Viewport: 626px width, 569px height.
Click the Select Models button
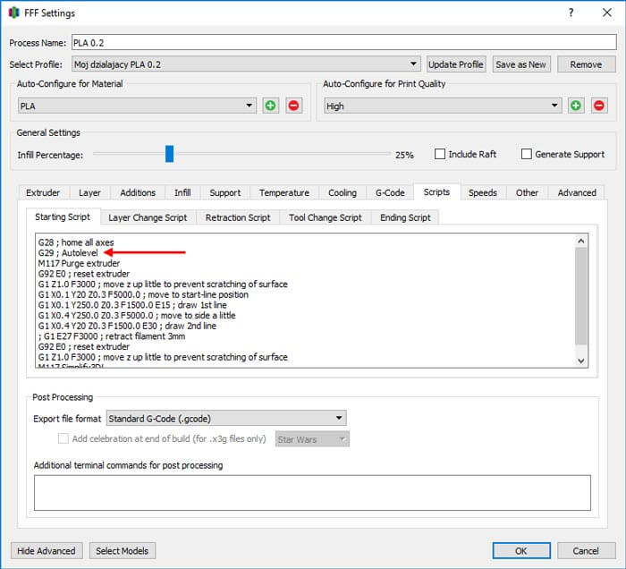pyautogui.click(x=123, y=550)
